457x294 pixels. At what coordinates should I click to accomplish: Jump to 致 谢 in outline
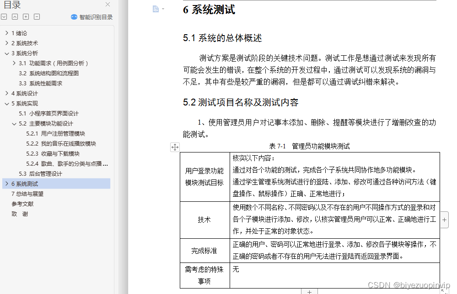coord(20,214)
